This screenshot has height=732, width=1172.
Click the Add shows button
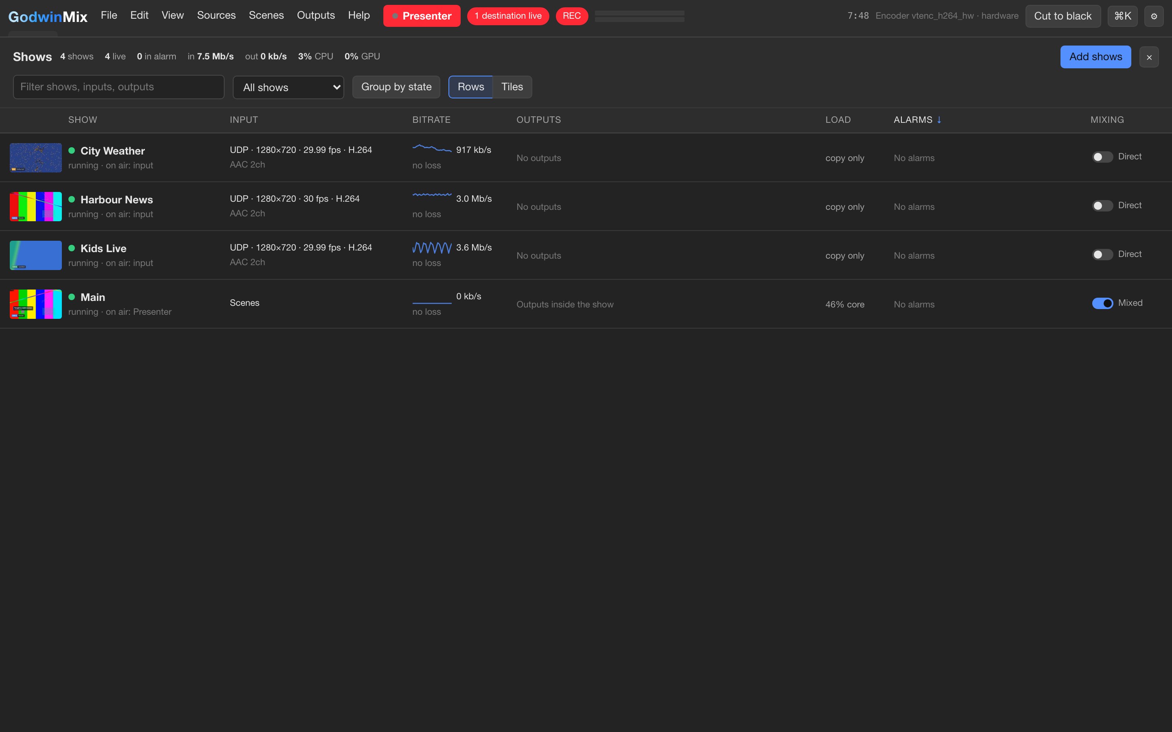coord(1095,57)
